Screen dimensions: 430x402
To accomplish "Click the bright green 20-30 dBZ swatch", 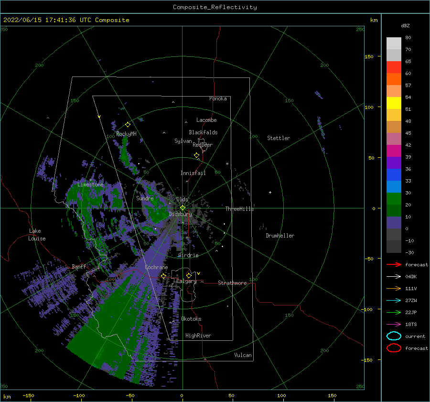I will (394, 199).
